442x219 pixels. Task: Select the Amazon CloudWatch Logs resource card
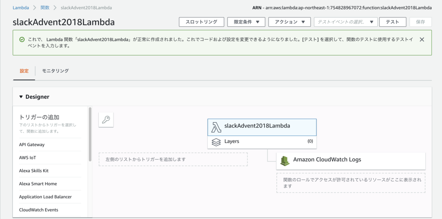point(350,161)
